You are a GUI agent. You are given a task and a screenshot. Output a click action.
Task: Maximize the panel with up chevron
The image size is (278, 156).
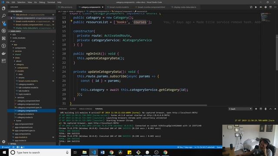coord(270,109)
